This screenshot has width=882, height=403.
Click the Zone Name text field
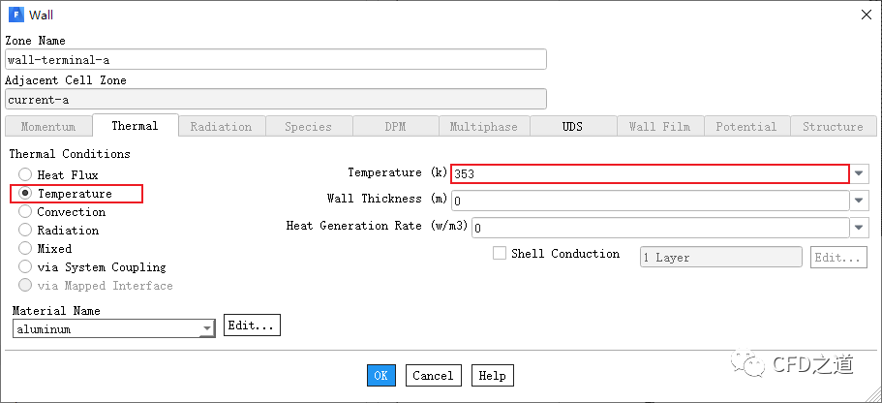[276, 60]
